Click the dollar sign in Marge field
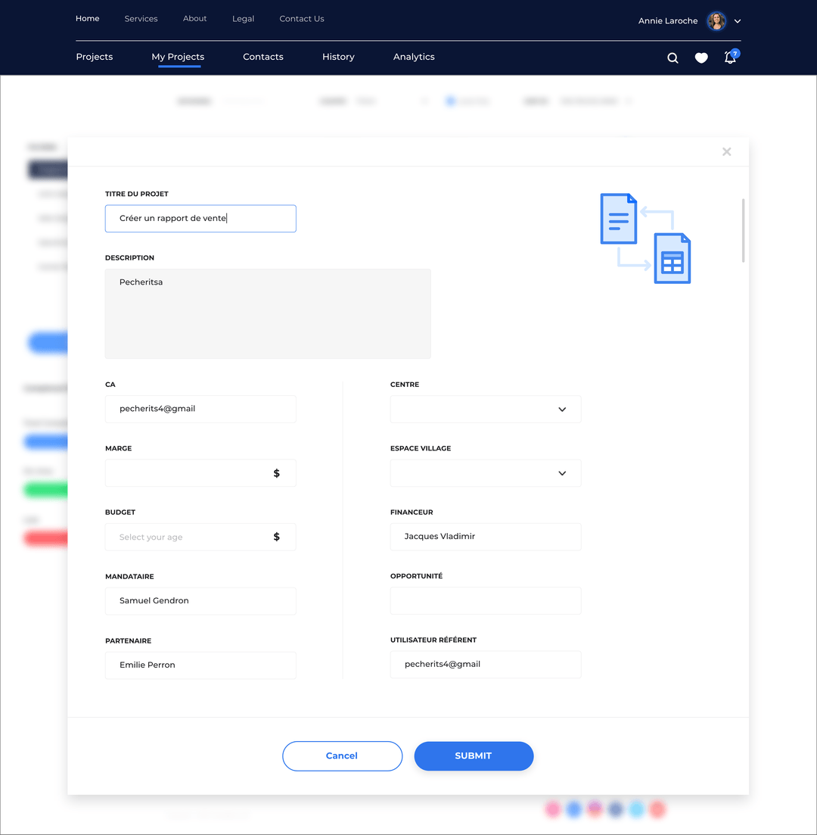 pos(276,473)
